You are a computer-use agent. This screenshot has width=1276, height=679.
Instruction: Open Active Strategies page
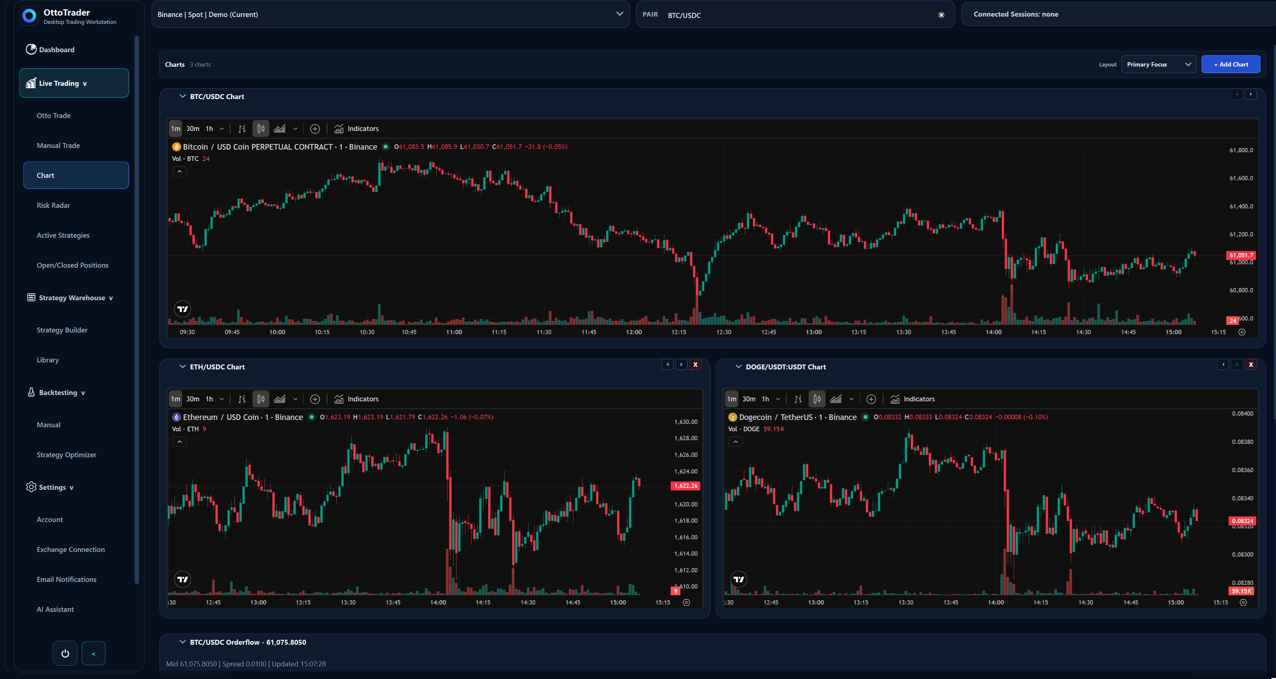point(63,235)
